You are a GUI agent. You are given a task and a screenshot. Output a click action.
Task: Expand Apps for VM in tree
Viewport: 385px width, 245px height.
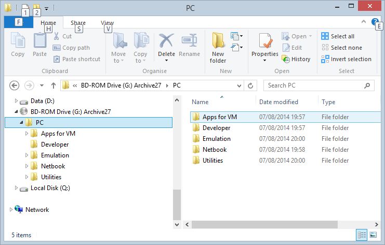pos(26,134)
